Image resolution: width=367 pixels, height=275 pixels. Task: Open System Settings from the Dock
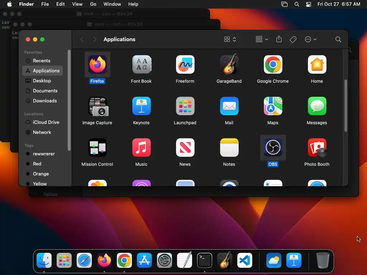click(x=164, y=260)
